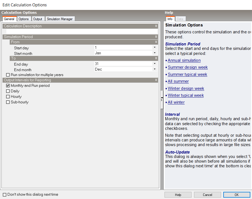Image resolution: width=252 pixels, height=199 pixels.
Task: Choose the All summer link
Action: tap(178, 82)
